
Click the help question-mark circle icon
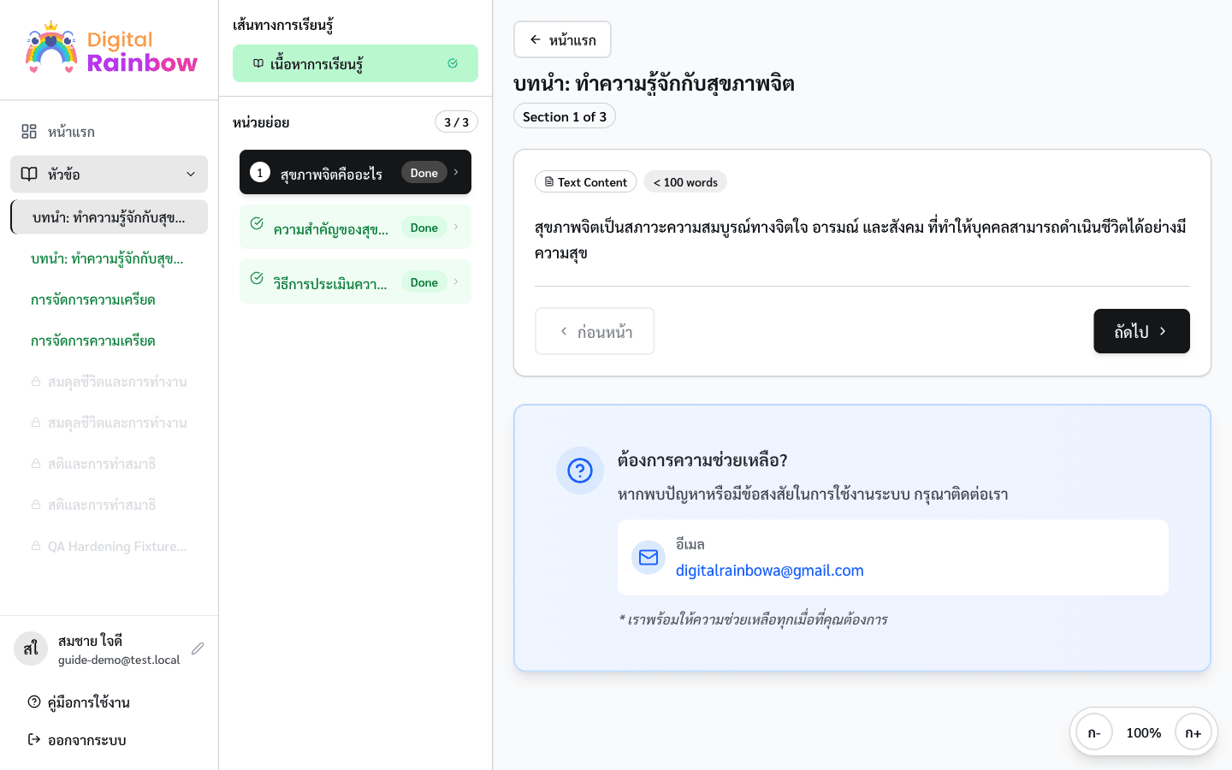580,471
